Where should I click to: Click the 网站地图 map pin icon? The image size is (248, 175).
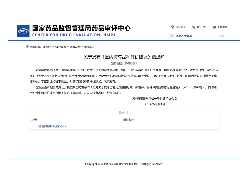pos(172,27)
